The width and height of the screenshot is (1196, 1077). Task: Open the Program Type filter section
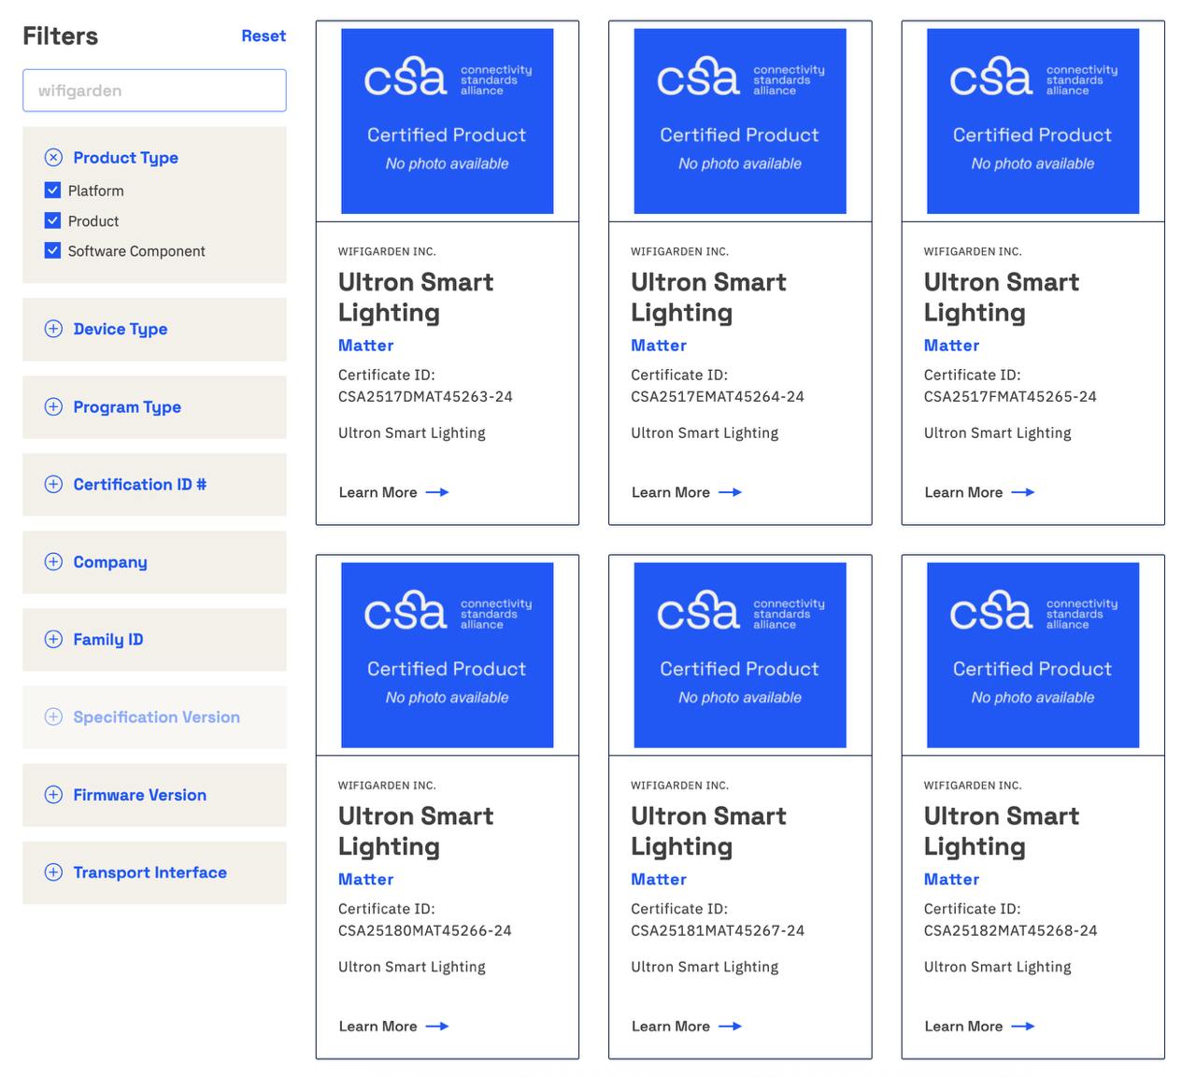154,407
